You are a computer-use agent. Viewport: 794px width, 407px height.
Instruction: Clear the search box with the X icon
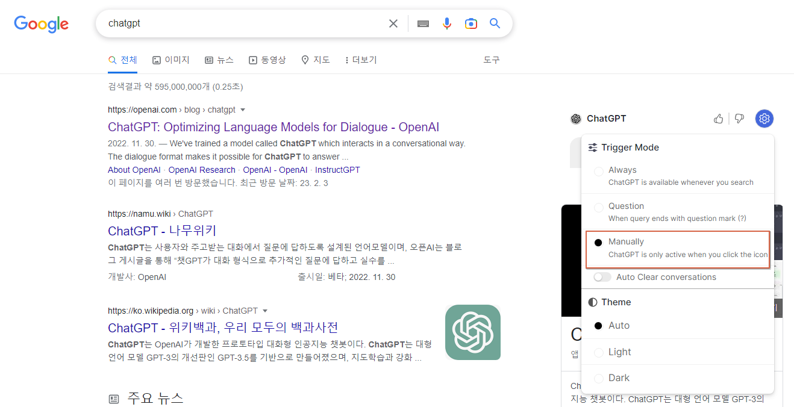point(393,23)
